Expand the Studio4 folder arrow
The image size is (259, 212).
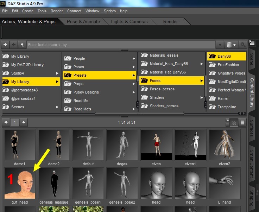click(57, 73)
